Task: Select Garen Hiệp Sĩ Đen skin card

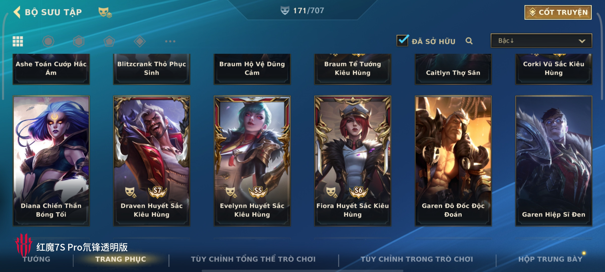Action: [x=554, y=161]
